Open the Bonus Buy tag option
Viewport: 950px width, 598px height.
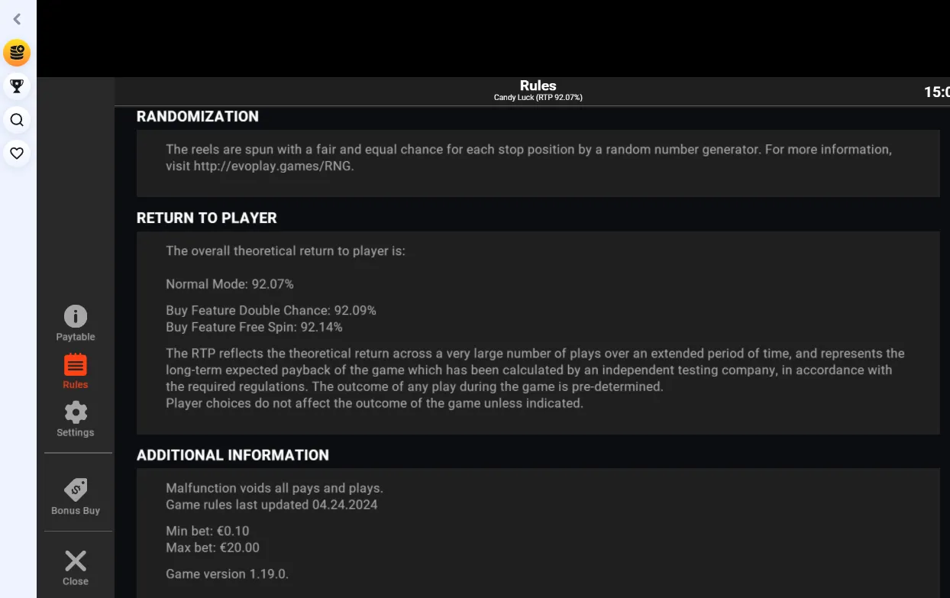coord(76,496)
